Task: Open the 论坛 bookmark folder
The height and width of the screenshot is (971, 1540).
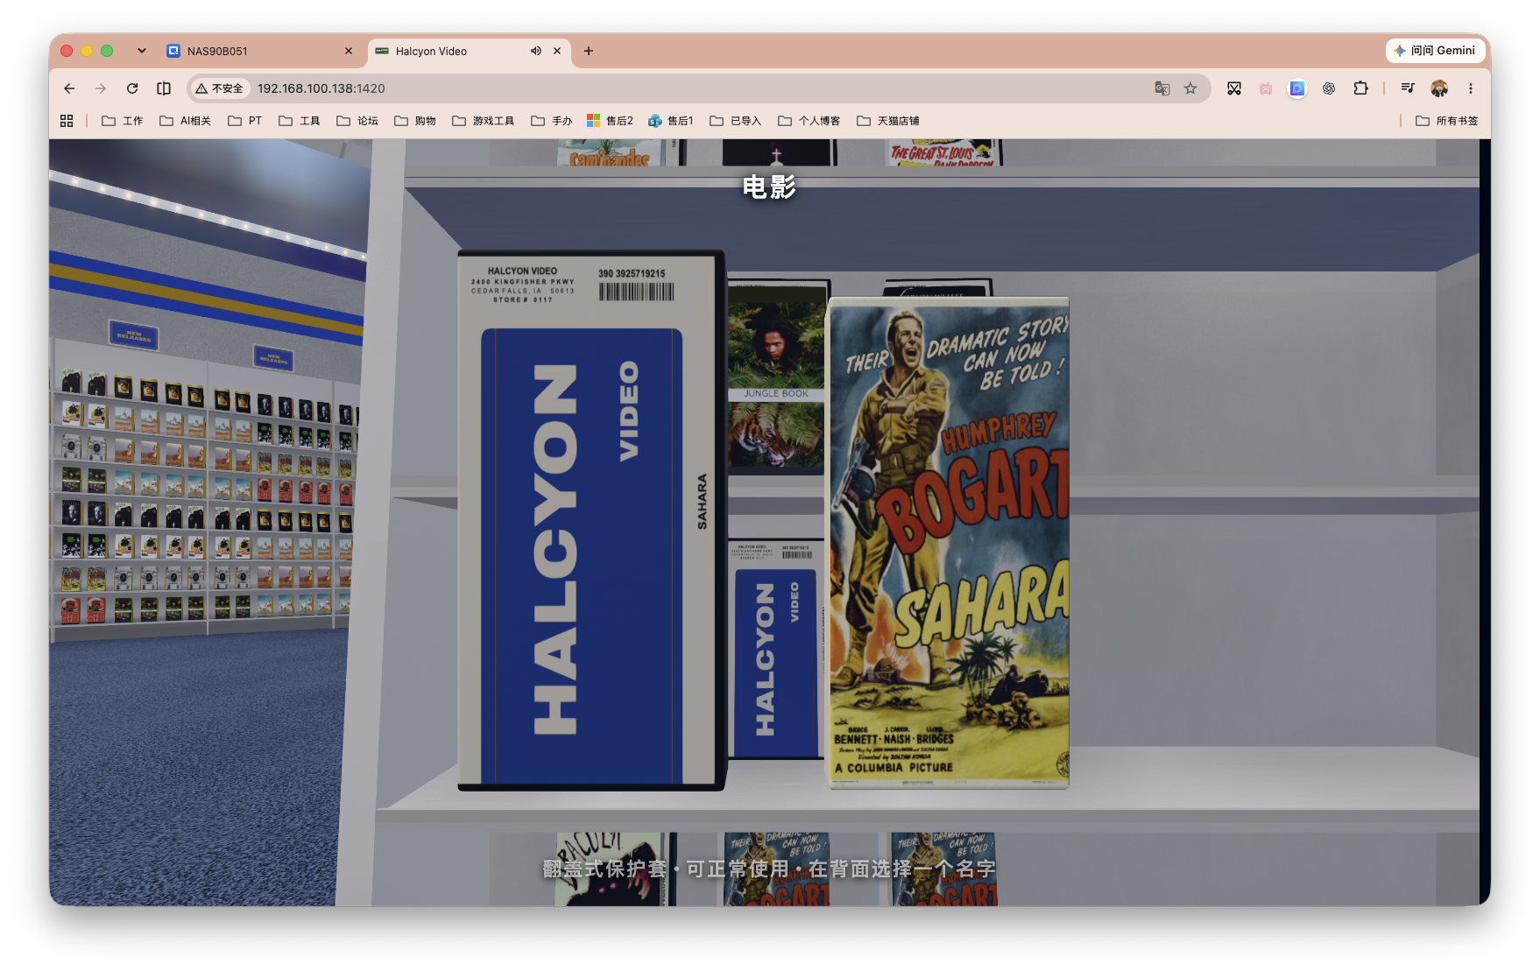Action: (x=357, y=121)
